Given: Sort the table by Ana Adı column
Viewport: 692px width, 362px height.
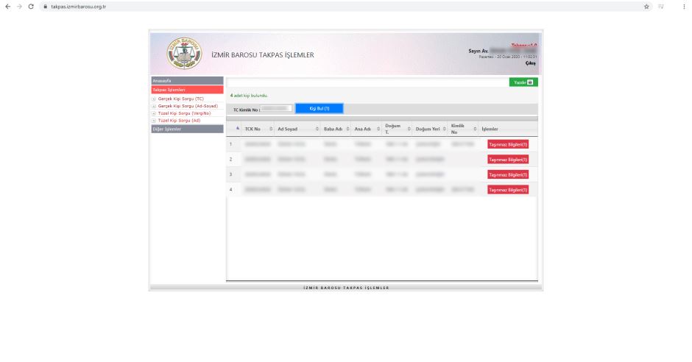Looking at the screenshot, I should [367, 129].
